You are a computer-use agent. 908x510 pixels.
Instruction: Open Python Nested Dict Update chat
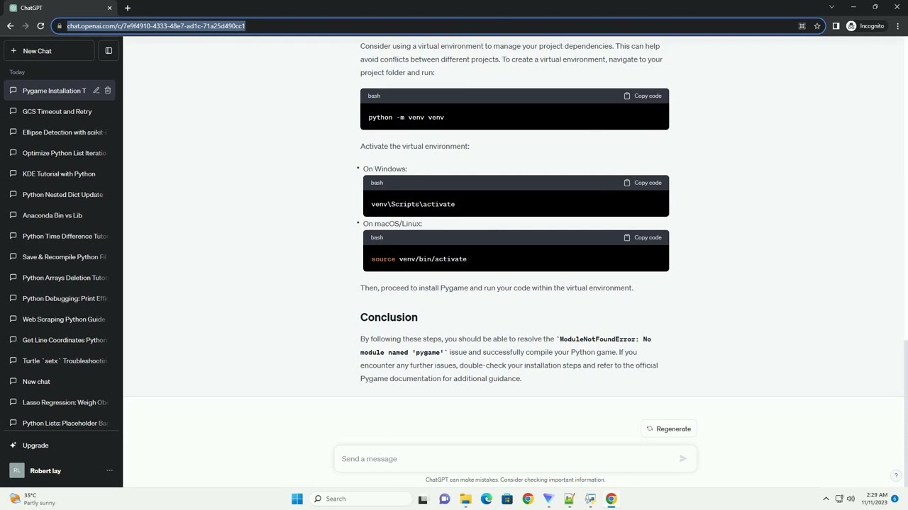(x=61, y=195)
